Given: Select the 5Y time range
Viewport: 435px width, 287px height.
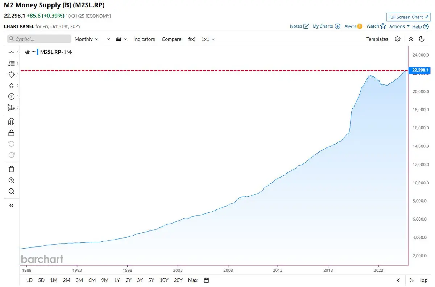Looking at the screenshot, I should click(x=151, y=280).
